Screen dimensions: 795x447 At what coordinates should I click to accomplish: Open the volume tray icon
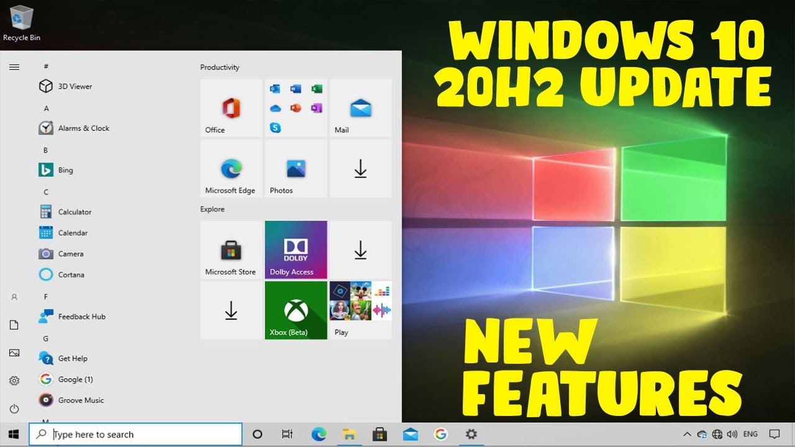click(x=732, y=435)
